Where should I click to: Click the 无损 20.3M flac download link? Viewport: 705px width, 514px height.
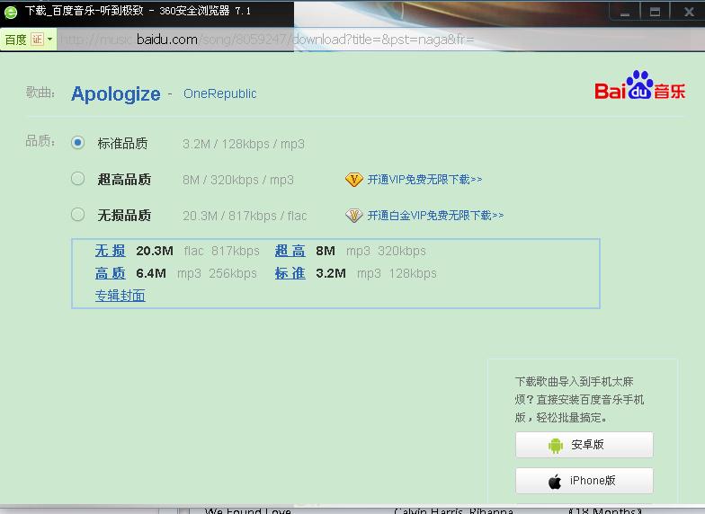(x=111, y=251)
